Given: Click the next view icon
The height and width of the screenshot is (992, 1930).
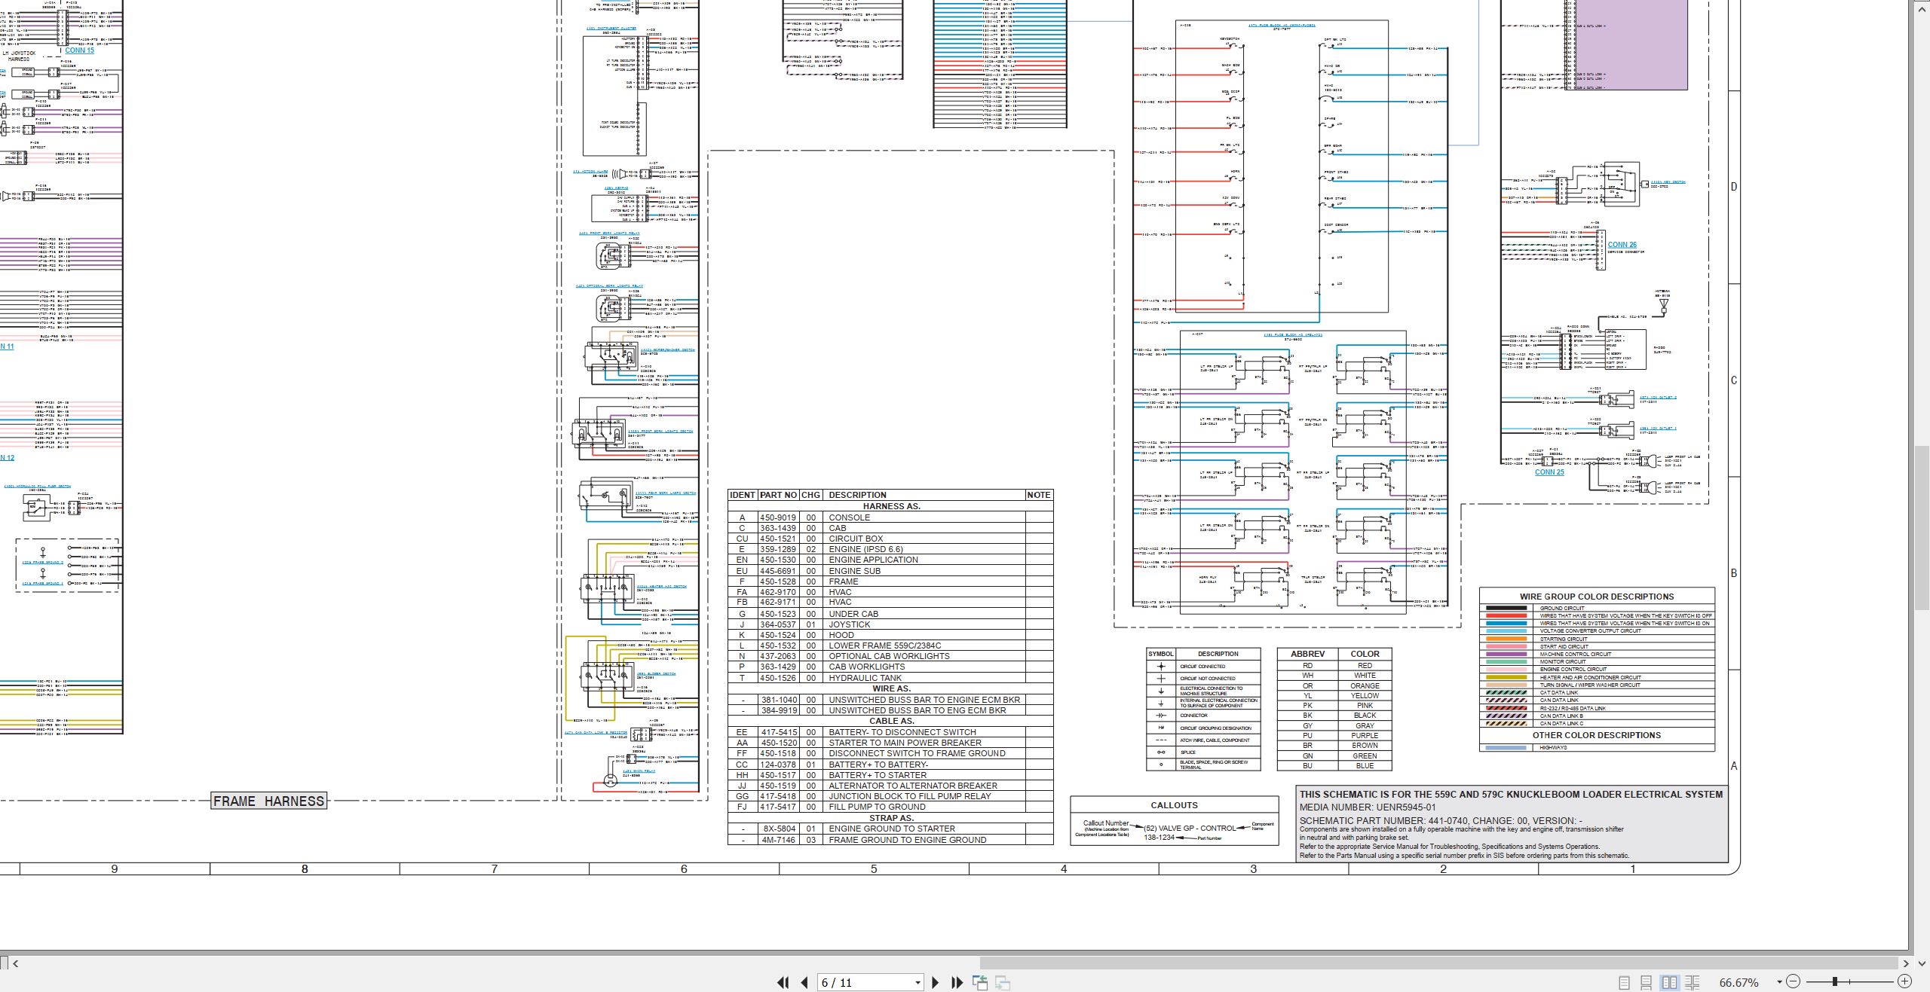Looking at the screenshot, I should click(1003, 982).
